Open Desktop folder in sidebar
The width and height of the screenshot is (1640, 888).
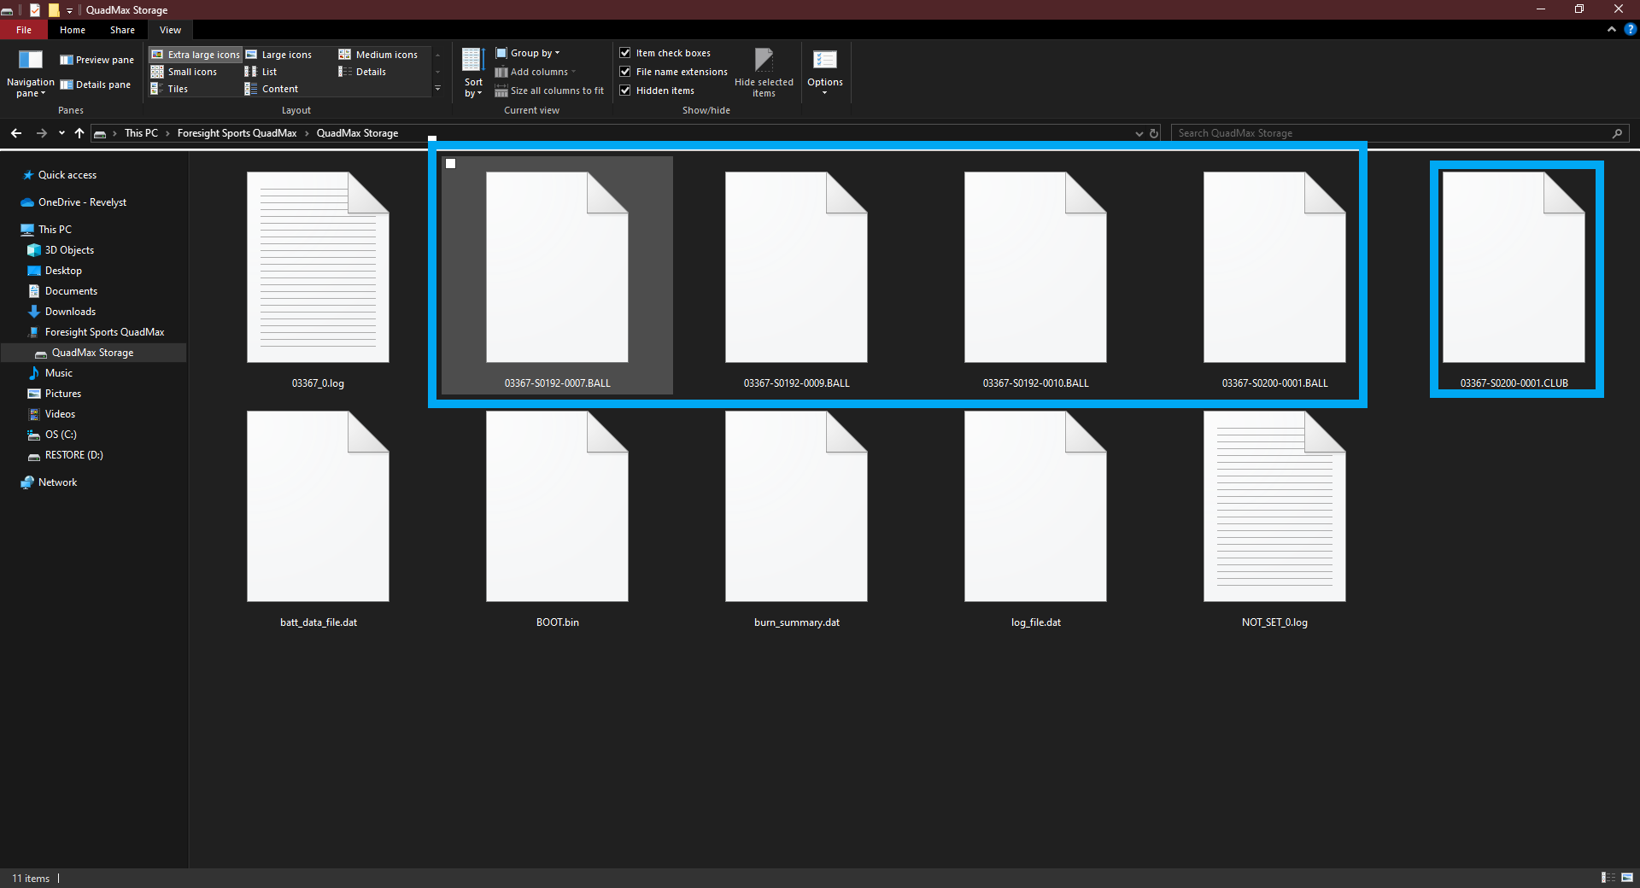pyautogui.click(x=63, y=271)
